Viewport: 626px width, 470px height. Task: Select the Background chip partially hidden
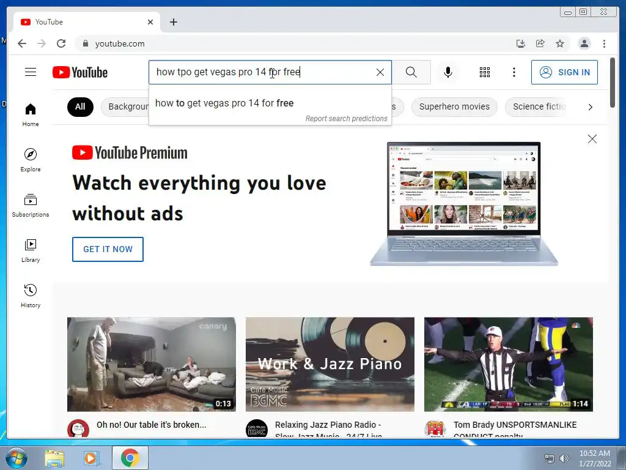tap(125, 106)
